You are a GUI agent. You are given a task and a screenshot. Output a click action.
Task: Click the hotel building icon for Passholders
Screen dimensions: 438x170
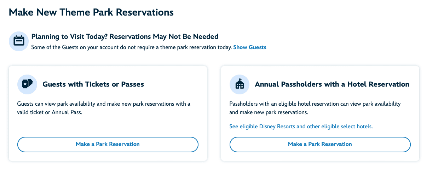[240, 84]
